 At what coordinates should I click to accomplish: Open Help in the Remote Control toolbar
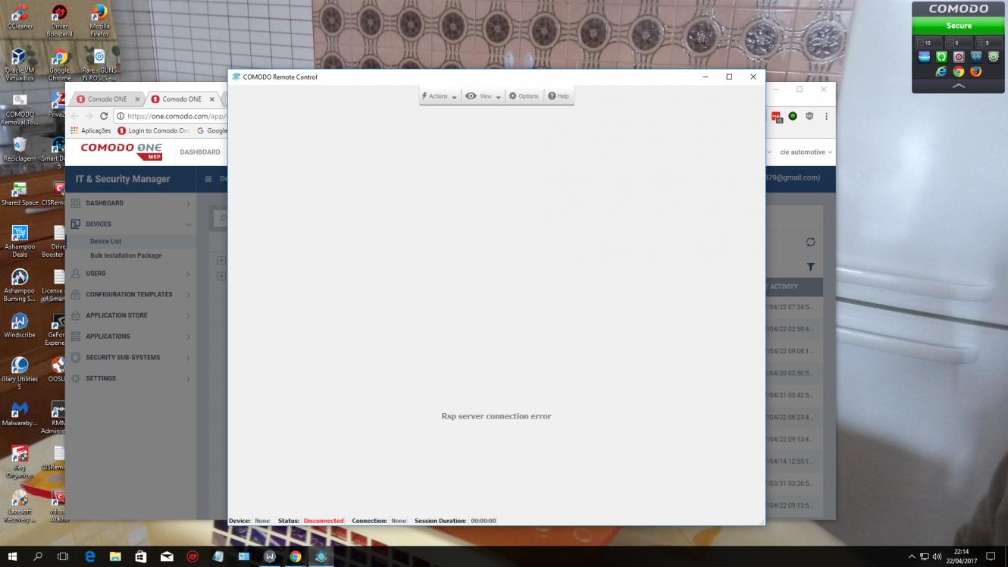pyautogui.click(x=559, y=96)
